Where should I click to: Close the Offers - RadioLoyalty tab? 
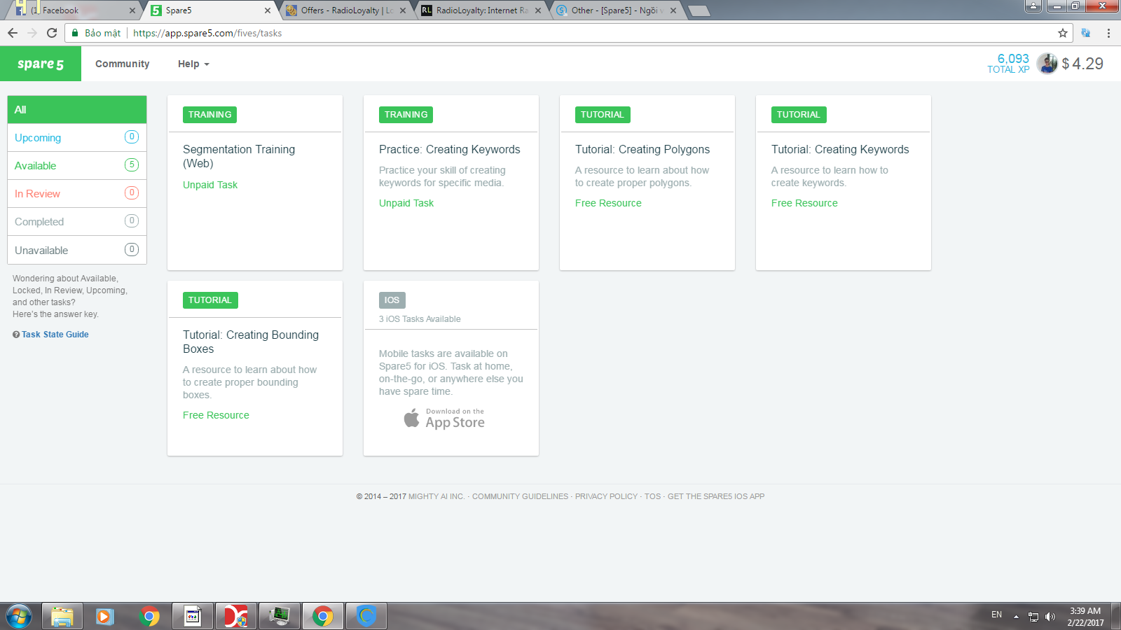[403, 10]
